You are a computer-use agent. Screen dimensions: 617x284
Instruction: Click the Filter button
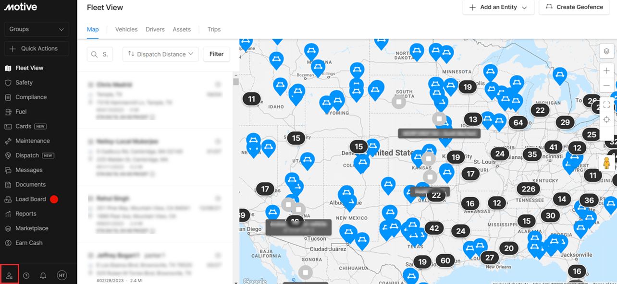pyautogui.click(x=216, y=54)
